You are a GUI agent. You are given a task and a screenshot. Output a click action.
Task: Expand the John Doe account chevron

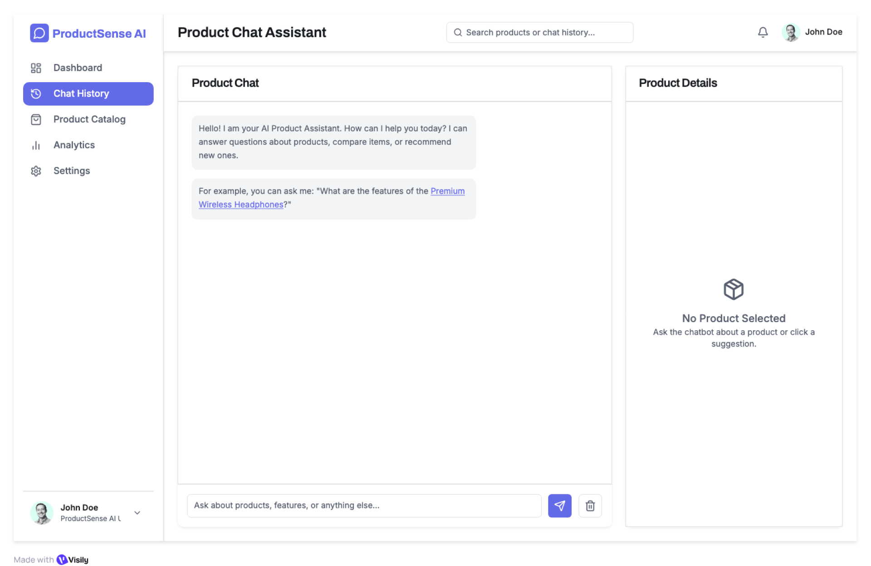pyautogui.click(x=137, y=513)
